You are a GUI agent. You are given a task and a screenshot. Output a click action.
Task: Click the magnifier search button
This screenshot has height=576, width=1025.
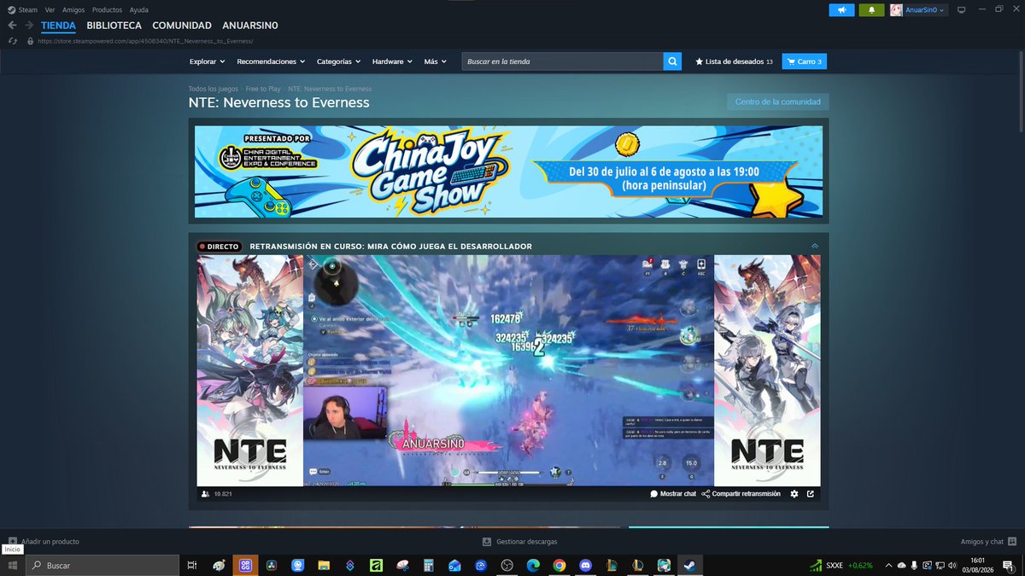coord(673,61)
